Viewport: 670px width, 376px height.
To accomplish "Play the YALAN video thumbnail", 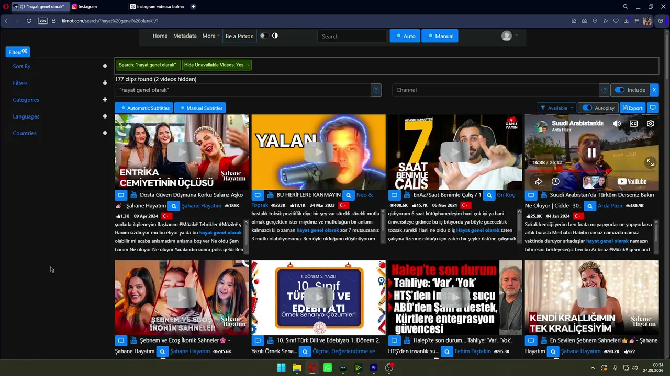I will (x=318, y=152).
